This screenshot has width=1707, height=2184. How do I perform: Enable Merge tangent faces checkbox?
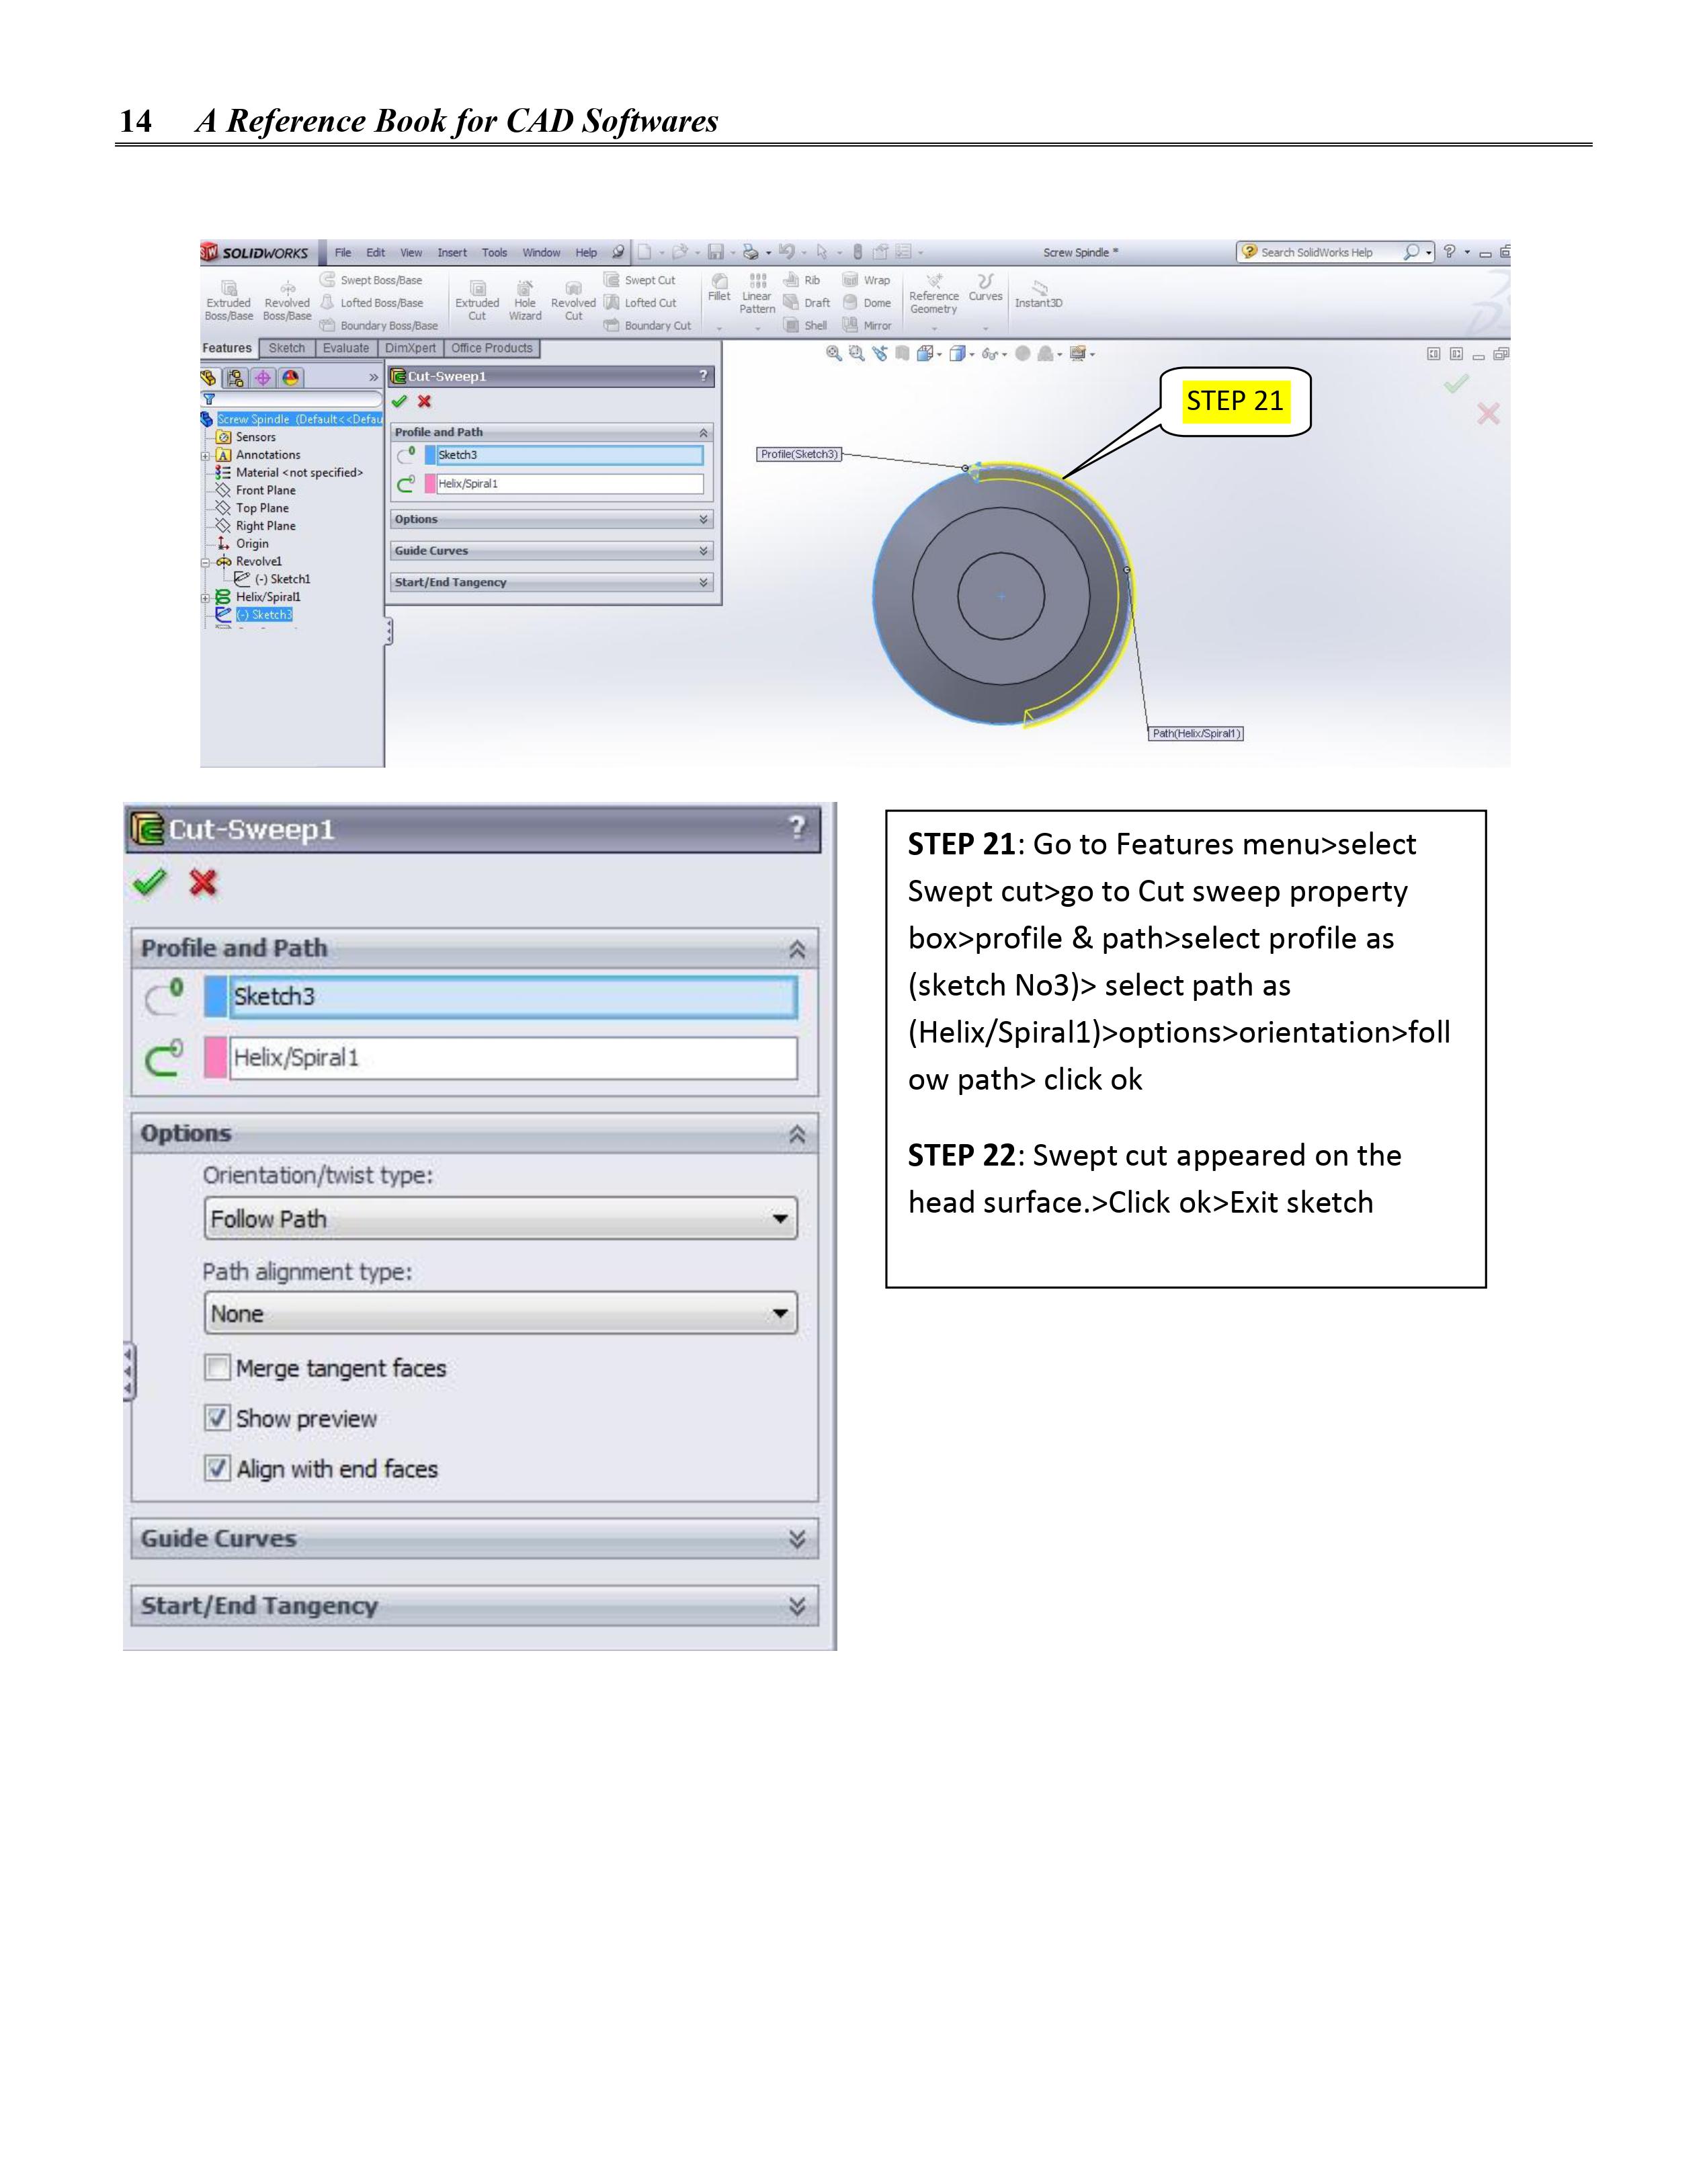tap(217, 1367)
